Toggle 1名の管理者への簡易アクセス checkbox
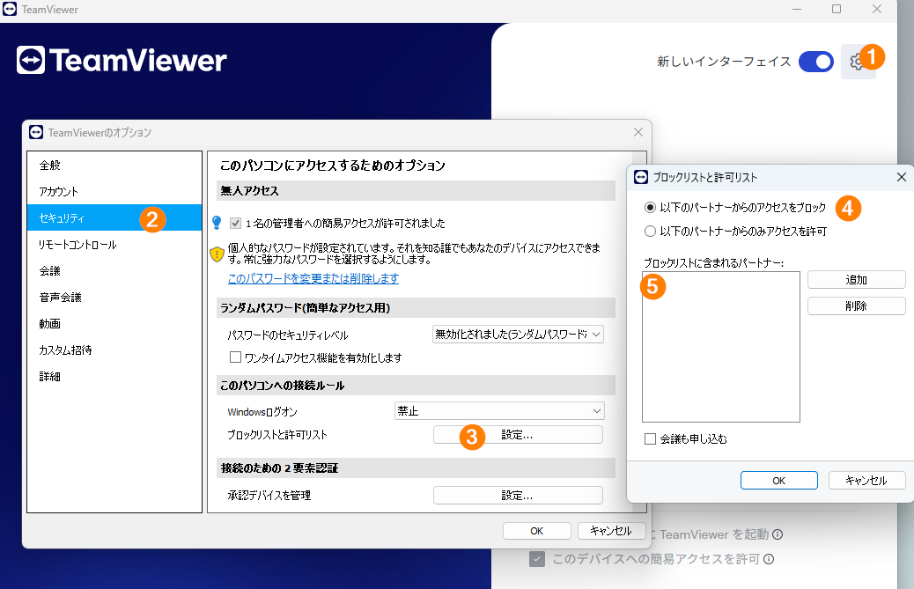 click(235, 223)
